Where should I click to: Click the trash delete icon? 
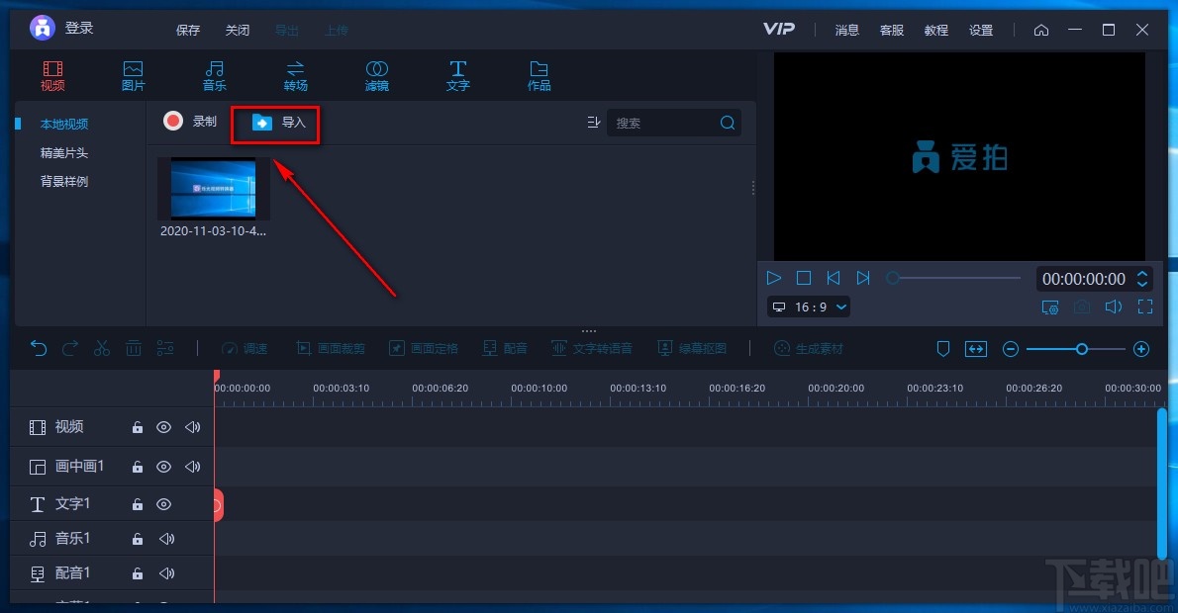133,348
